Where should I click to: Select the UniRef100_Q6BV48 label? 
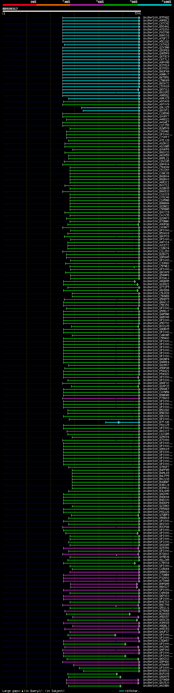(156, 317)
